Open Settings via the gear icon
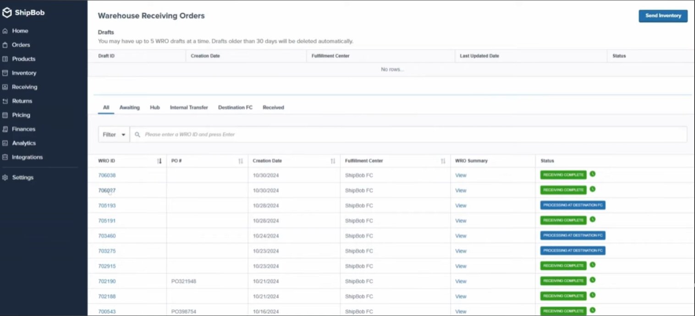 [5, 178]
